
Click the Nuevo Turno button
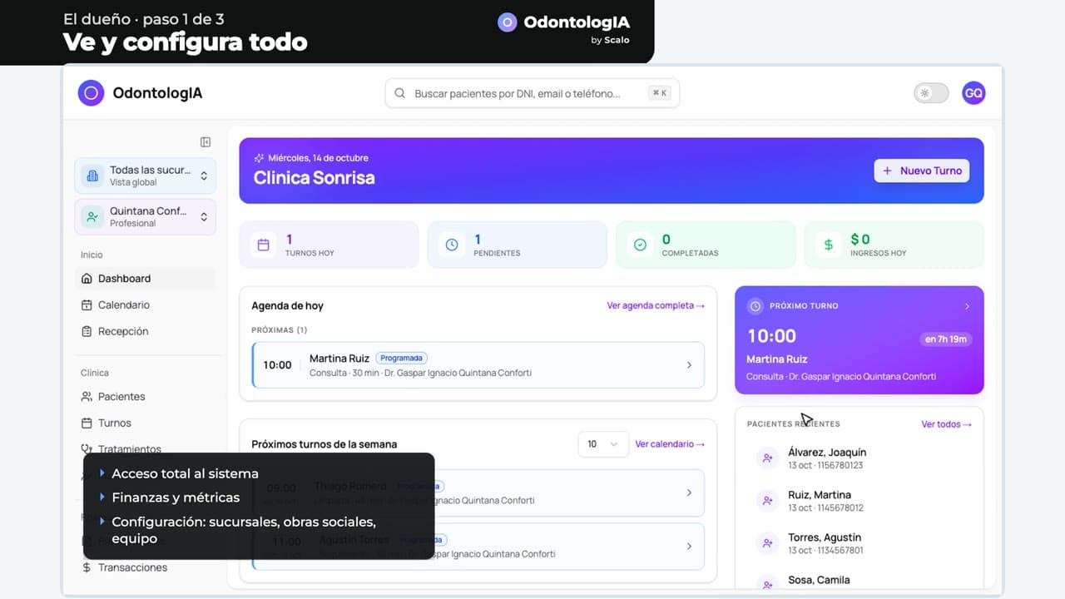pos(921,171)
